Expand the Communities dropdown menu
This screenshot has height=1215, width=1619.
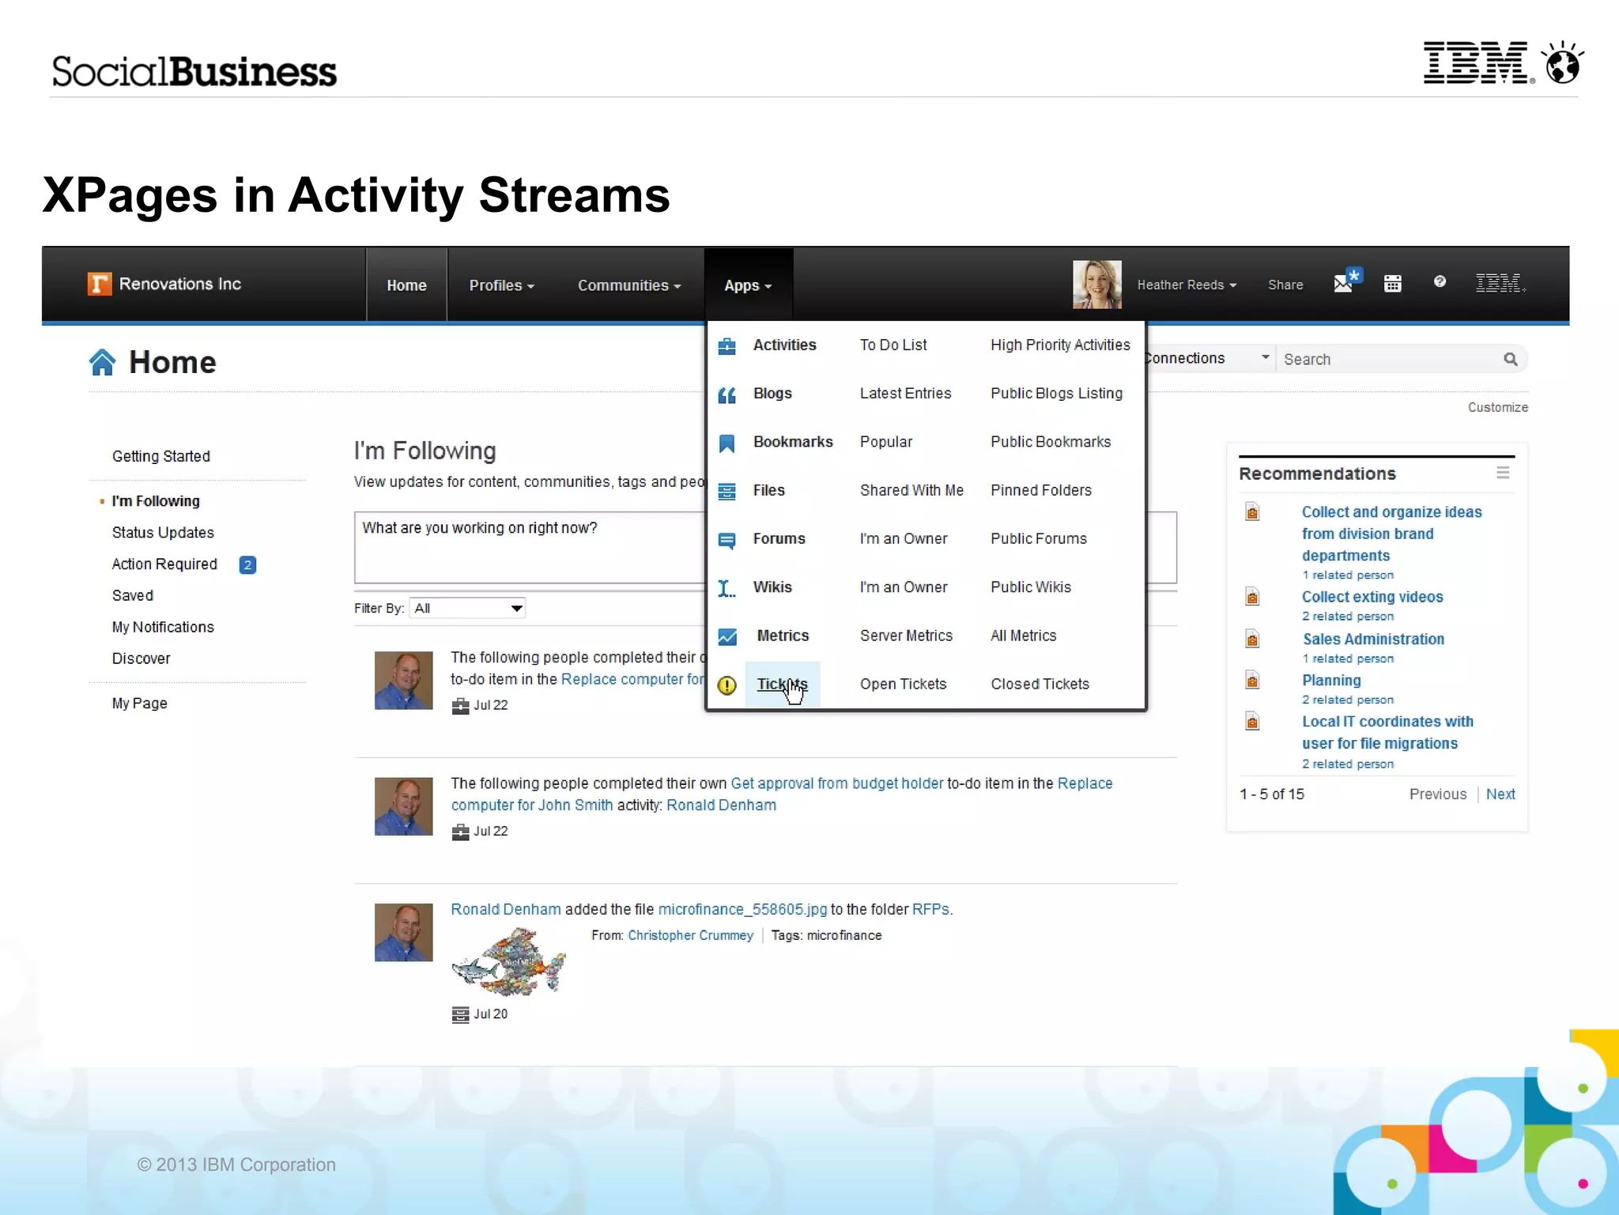click(629, 285)
